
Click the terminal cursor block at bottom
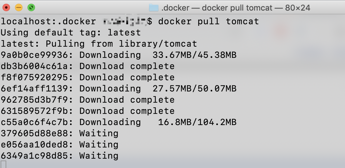(x=3, y=164)
